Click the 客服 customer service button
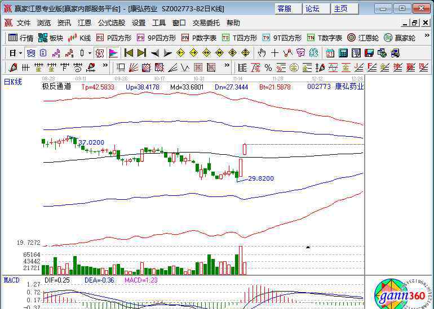This screenshot has width=434, height=309. tap(288, 9)
